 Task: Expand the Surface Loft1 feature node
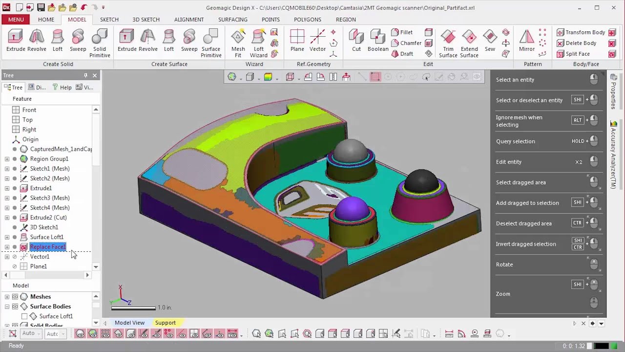pyautogui.click(x=7, y=237)
